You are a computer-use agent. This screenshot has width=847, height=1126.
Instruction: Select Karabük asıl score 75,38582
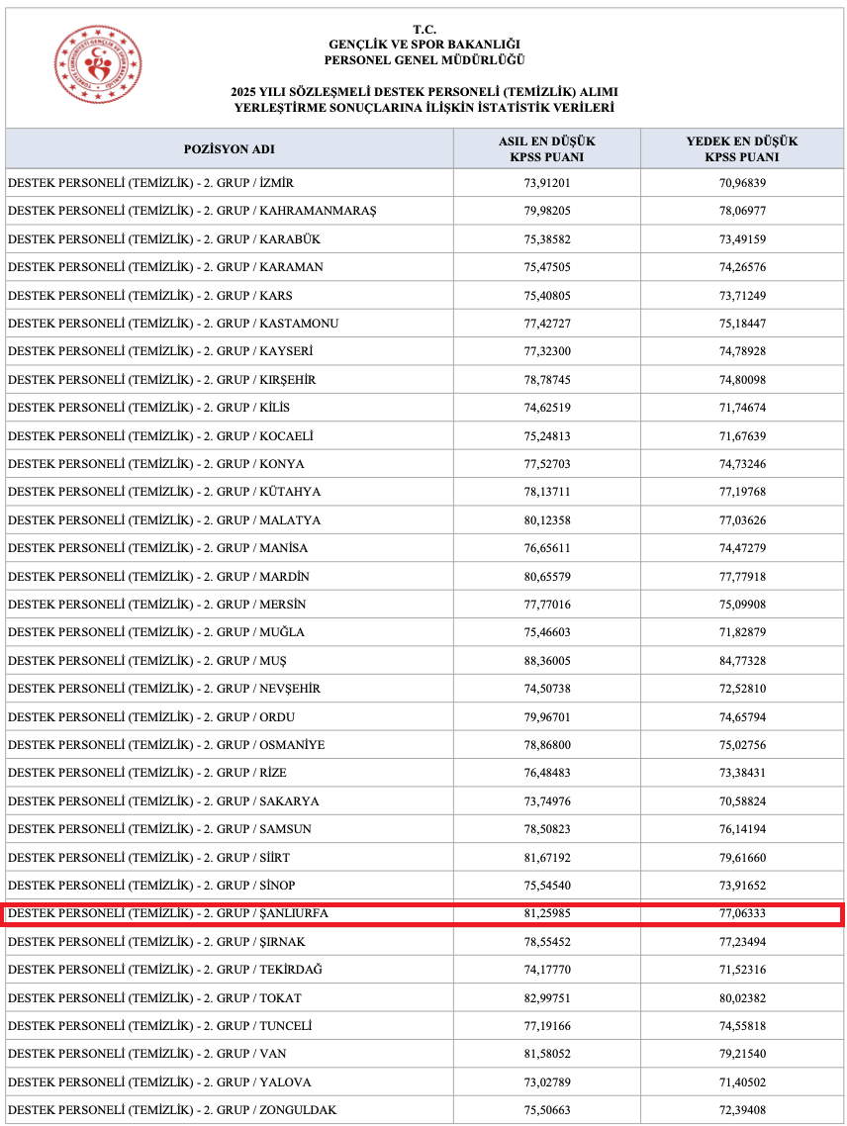pyautogui.click(x=547, y=239)
